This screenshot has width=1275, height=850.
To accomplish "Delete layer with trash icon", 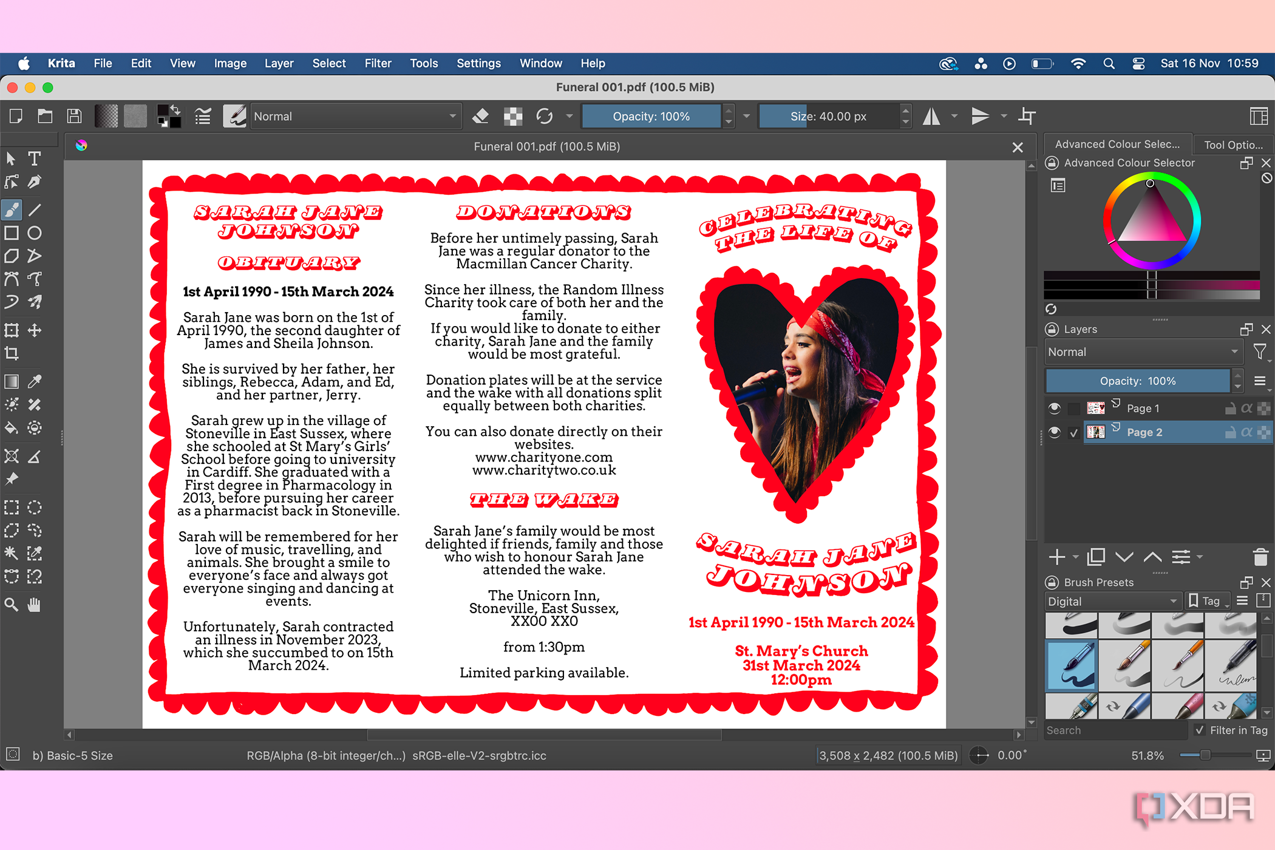I will pyautogui.click(x=1260, y=557).
